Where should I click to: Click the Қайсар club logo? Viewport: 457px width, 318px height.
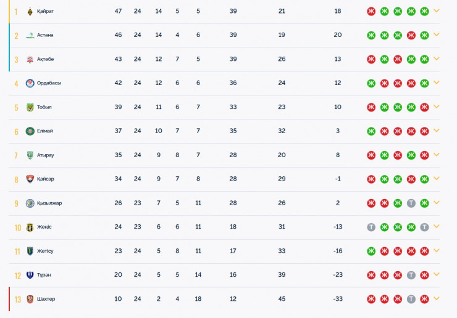pyautogui.click(x=30, y=179)
